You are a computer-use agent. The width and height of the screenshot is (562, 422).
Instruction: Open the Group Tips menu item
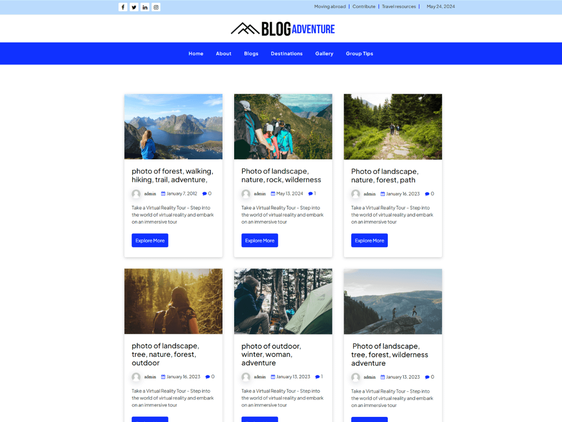click(x=359, y=53)
